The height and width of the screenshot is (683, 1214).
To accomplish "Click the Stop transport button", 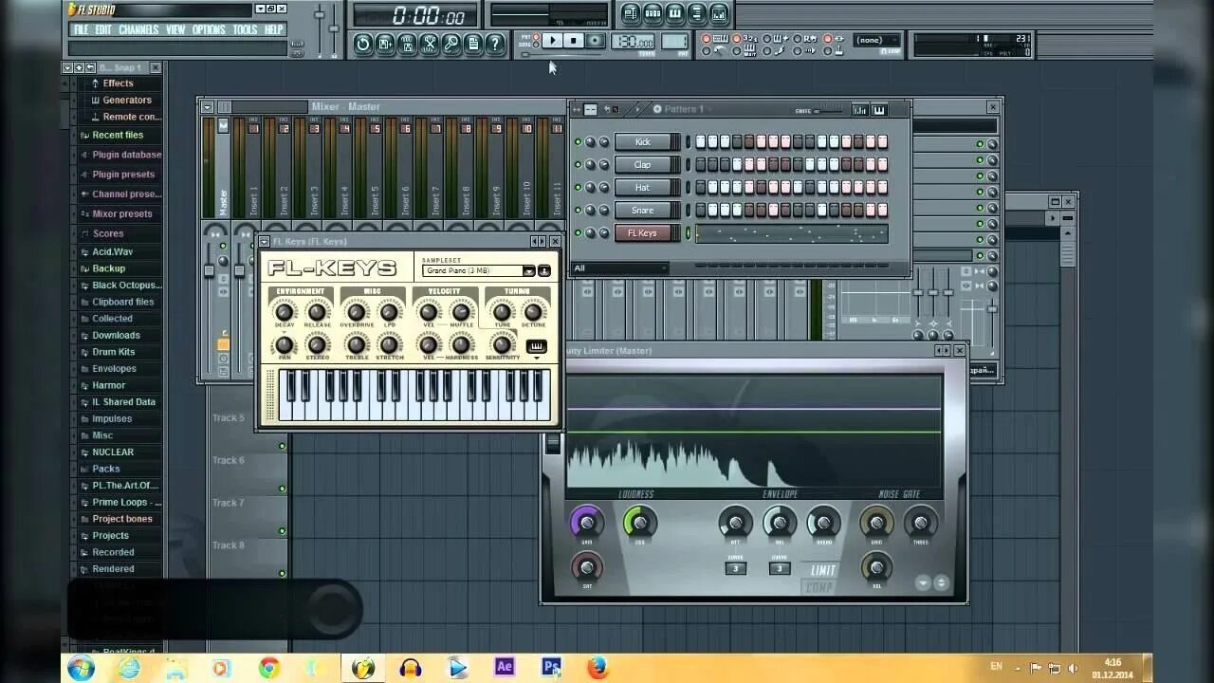I will [574, 41].
